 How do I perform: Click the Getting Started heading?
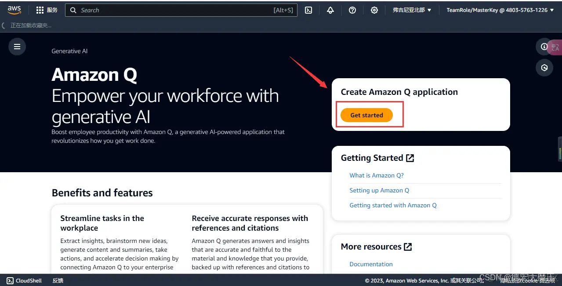pos(372,158)
